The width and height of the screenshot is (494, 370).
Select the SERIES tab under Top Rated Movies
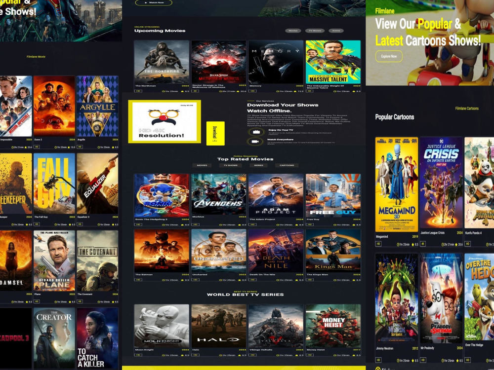(259, 165)
